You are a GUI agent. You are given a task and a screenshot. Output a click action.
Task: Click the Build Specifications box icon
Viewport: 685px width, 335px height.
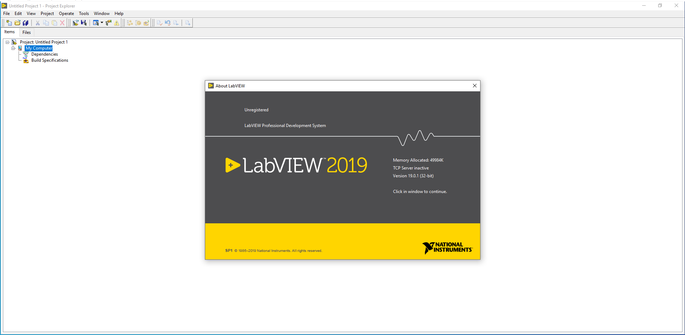[26, 60]
